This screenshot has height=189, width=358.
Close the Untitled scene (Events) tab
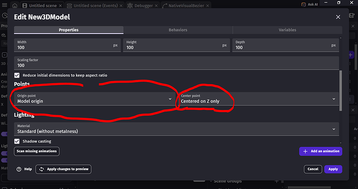pyautogui.click(x=121, y=6)
